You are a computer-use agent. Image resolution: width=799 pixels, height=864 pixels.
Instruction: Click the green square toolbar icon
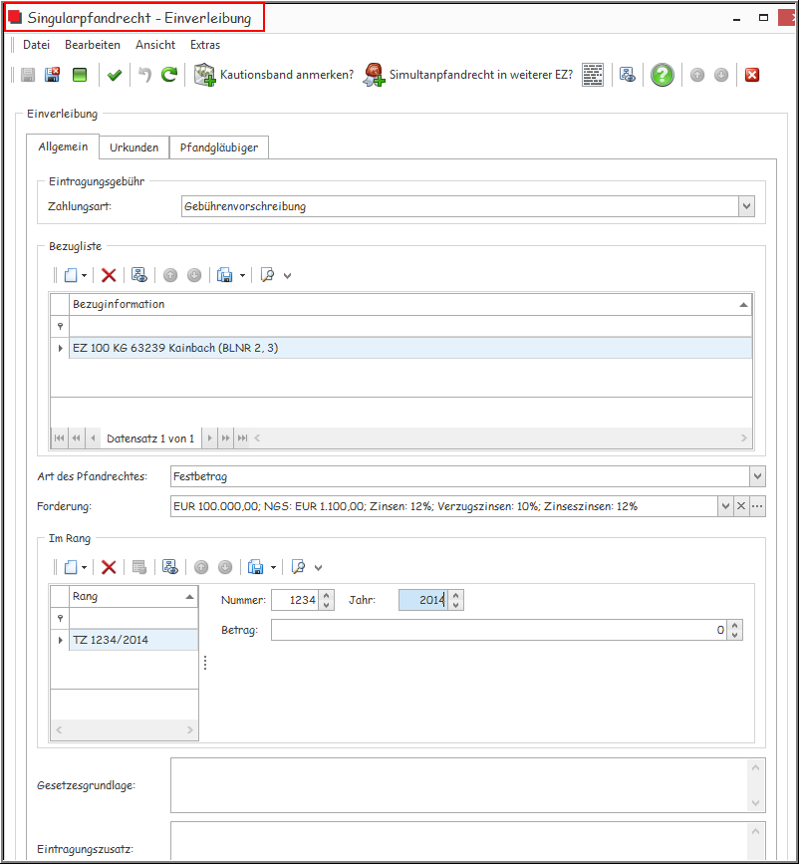(80, 75)
